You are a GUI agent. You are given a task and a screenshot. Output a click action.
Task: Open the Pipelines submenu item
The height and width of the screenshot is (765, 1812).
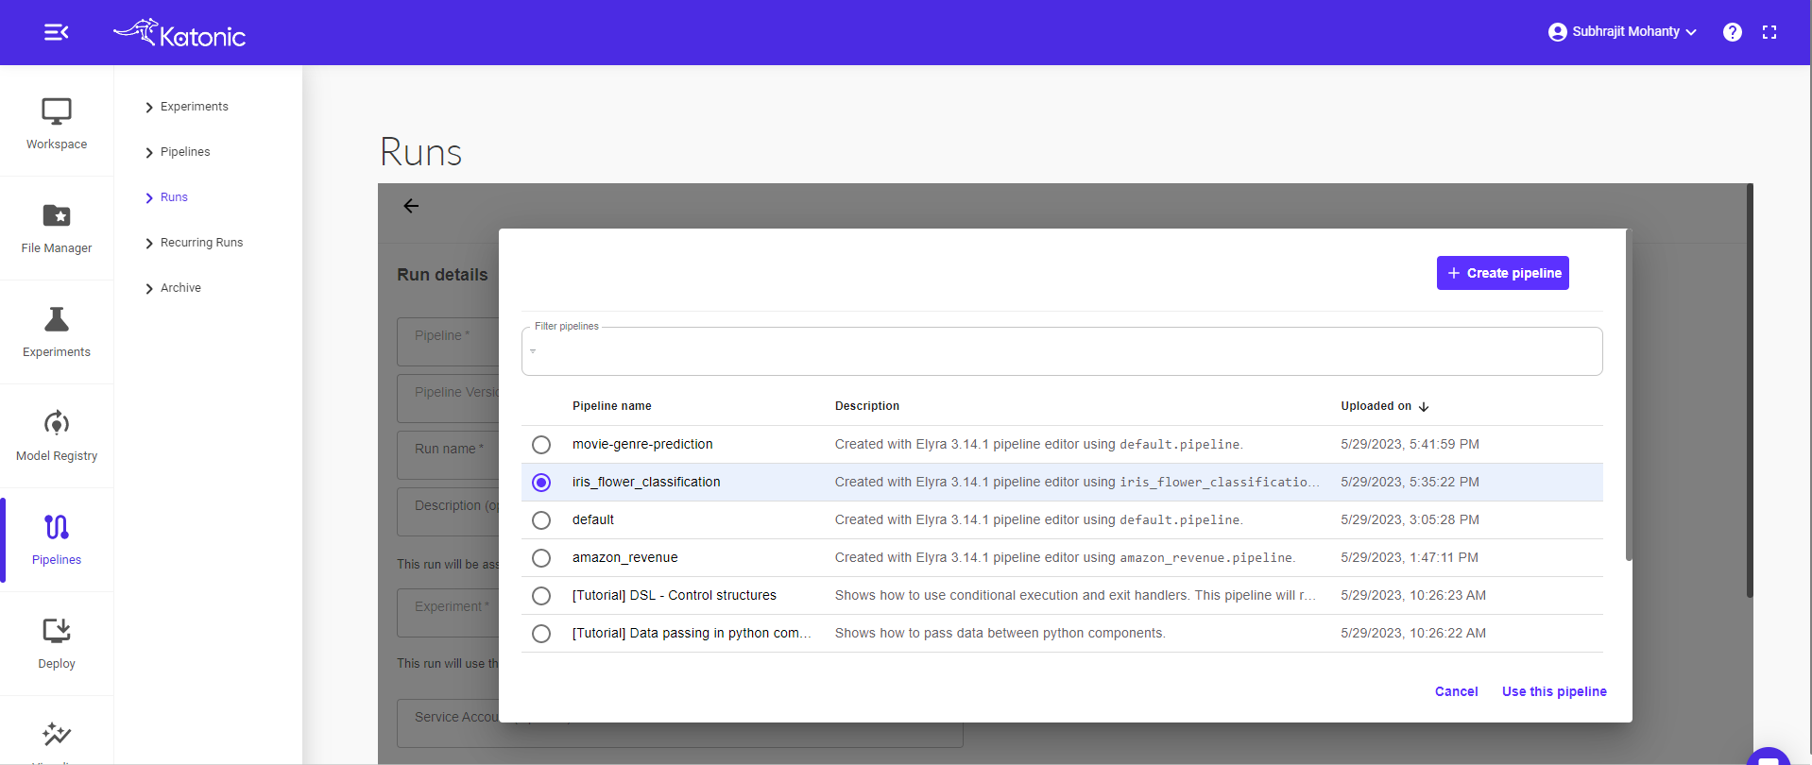(x=185, y=152)
